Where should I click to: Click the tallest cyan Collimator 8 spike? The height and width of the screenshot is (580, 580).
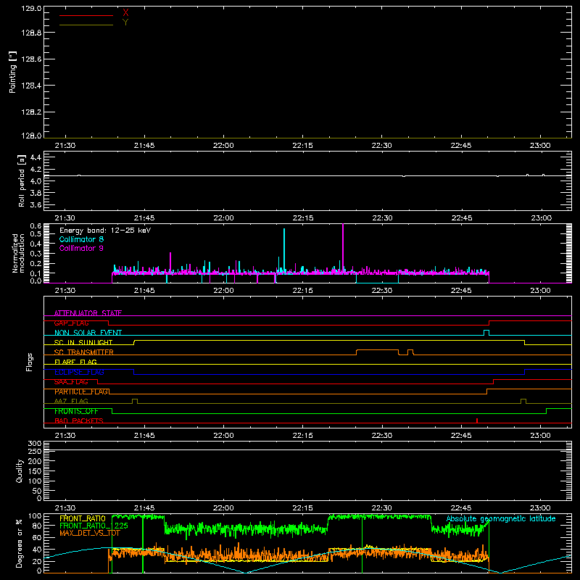284,251
